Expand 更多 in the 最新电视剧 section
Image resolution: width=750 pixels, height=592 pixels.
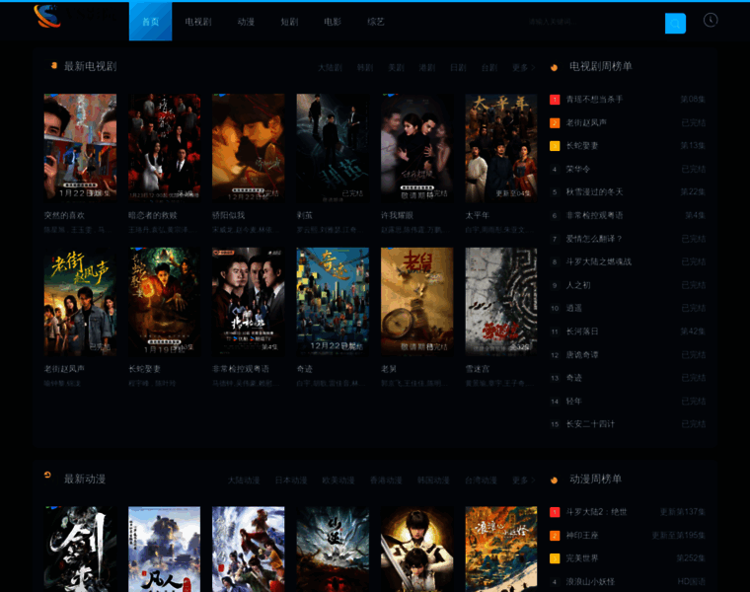[523, 67]
